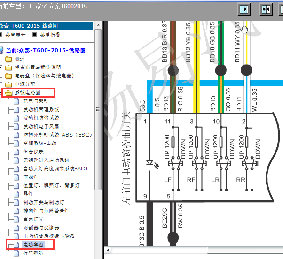Click the page icon beside 发动机电子风扇

16,127
